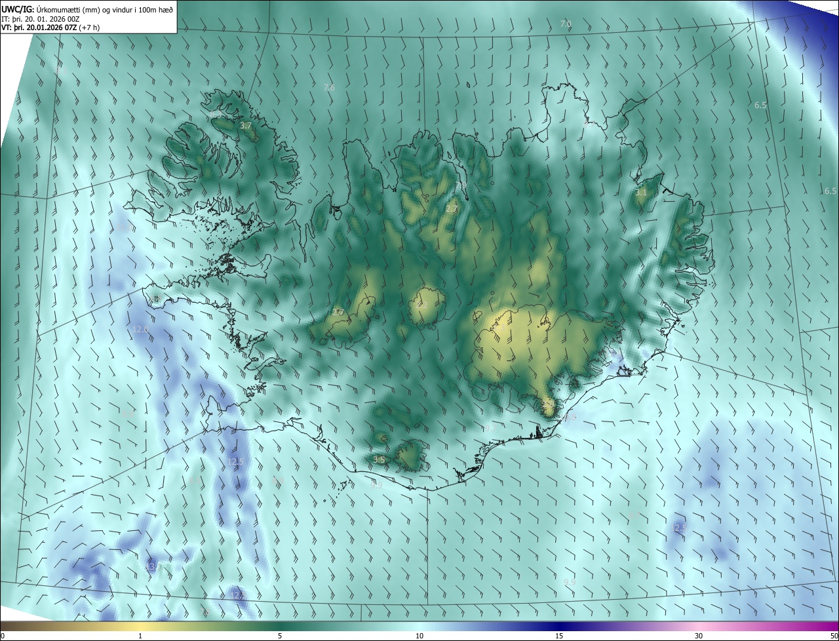Click the 3.7 value in the Westfjords
839x641 pixels.
click(246, 125)
